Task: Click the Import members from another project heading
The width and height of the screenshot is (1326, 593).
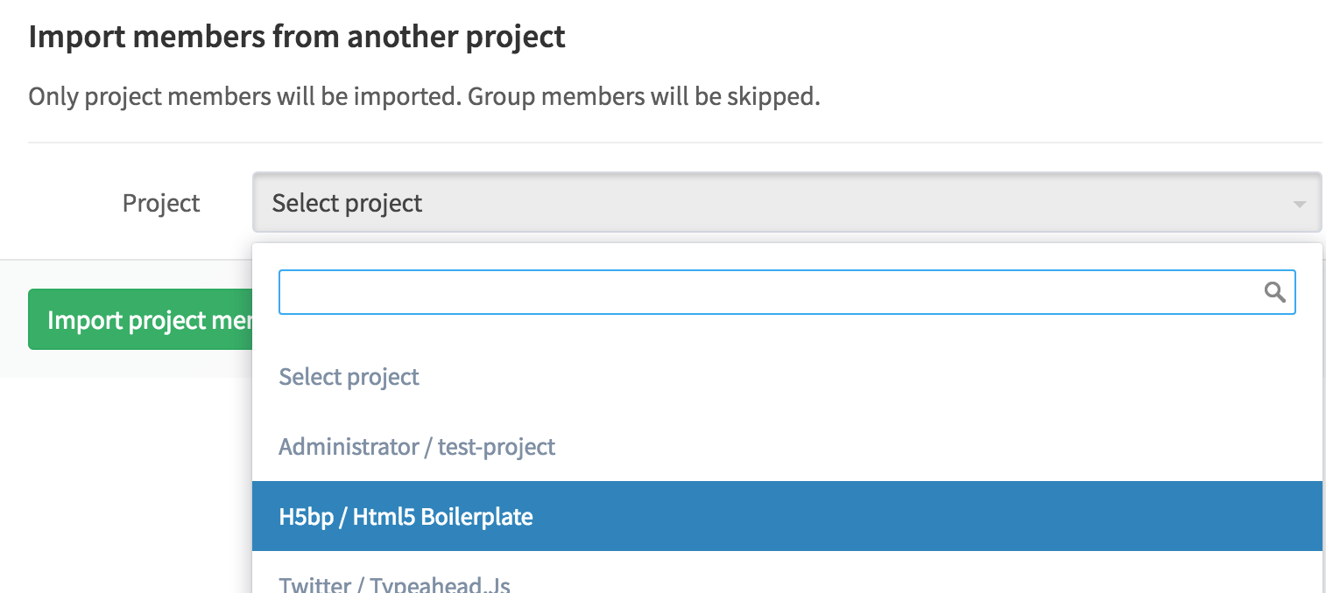Action: pos(298,37)
